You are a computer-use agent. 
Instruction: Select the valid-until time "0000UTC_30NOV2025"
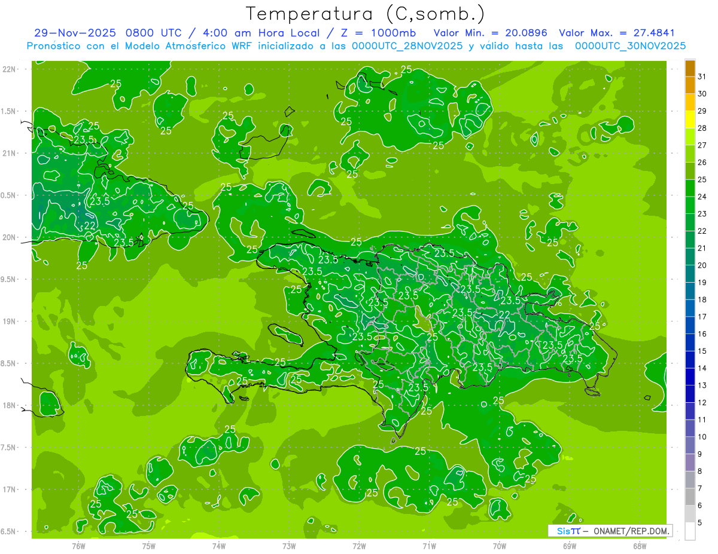pos(630,46)
